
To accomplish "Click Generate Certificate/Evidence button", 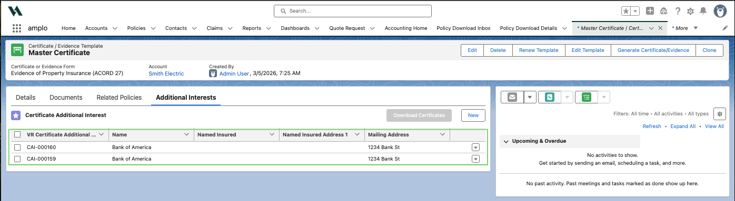I will coord(653,50).
